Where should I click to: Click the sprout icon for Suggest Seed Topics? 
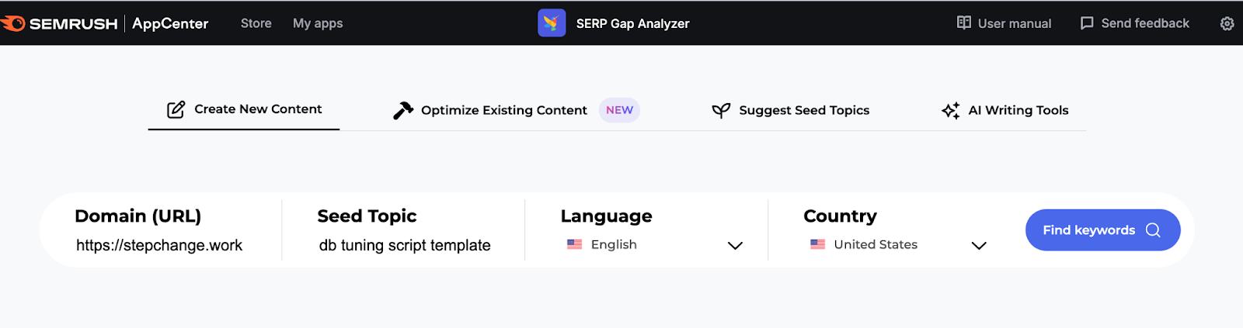point(721,110)
